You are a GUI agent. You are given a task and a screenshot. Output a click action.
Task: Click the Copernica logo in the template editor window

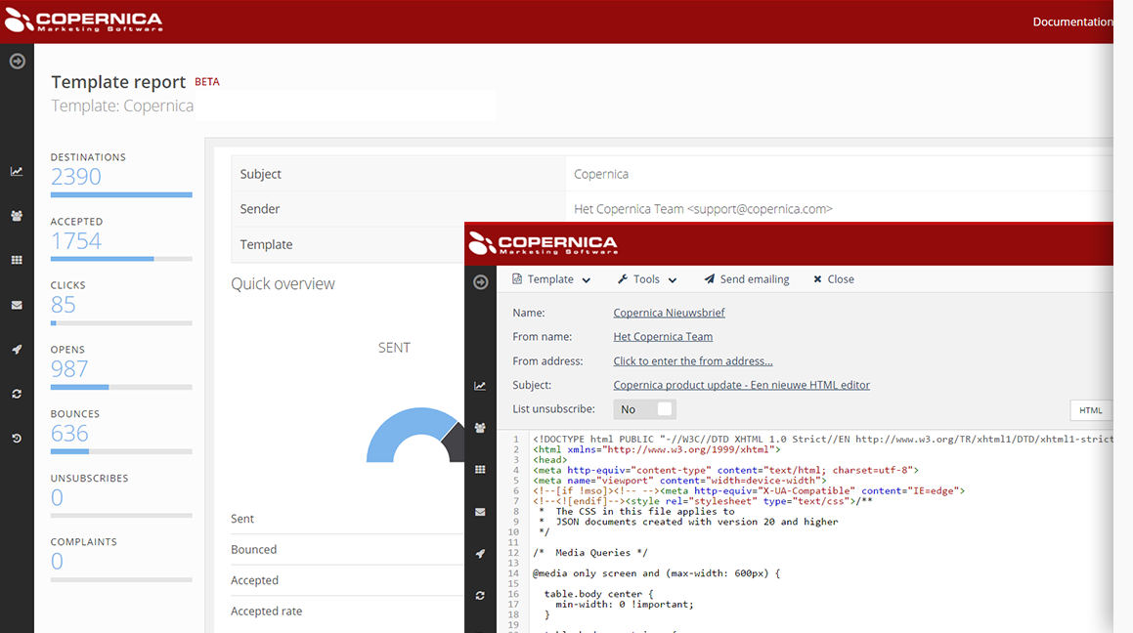(544, 243)
